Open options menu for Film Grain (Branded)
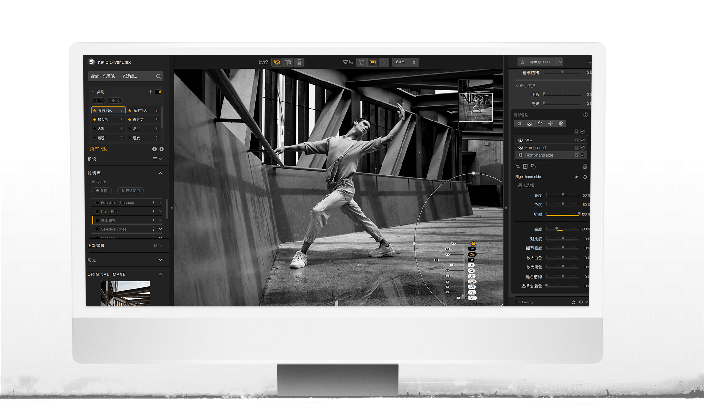 click(154, 202)
